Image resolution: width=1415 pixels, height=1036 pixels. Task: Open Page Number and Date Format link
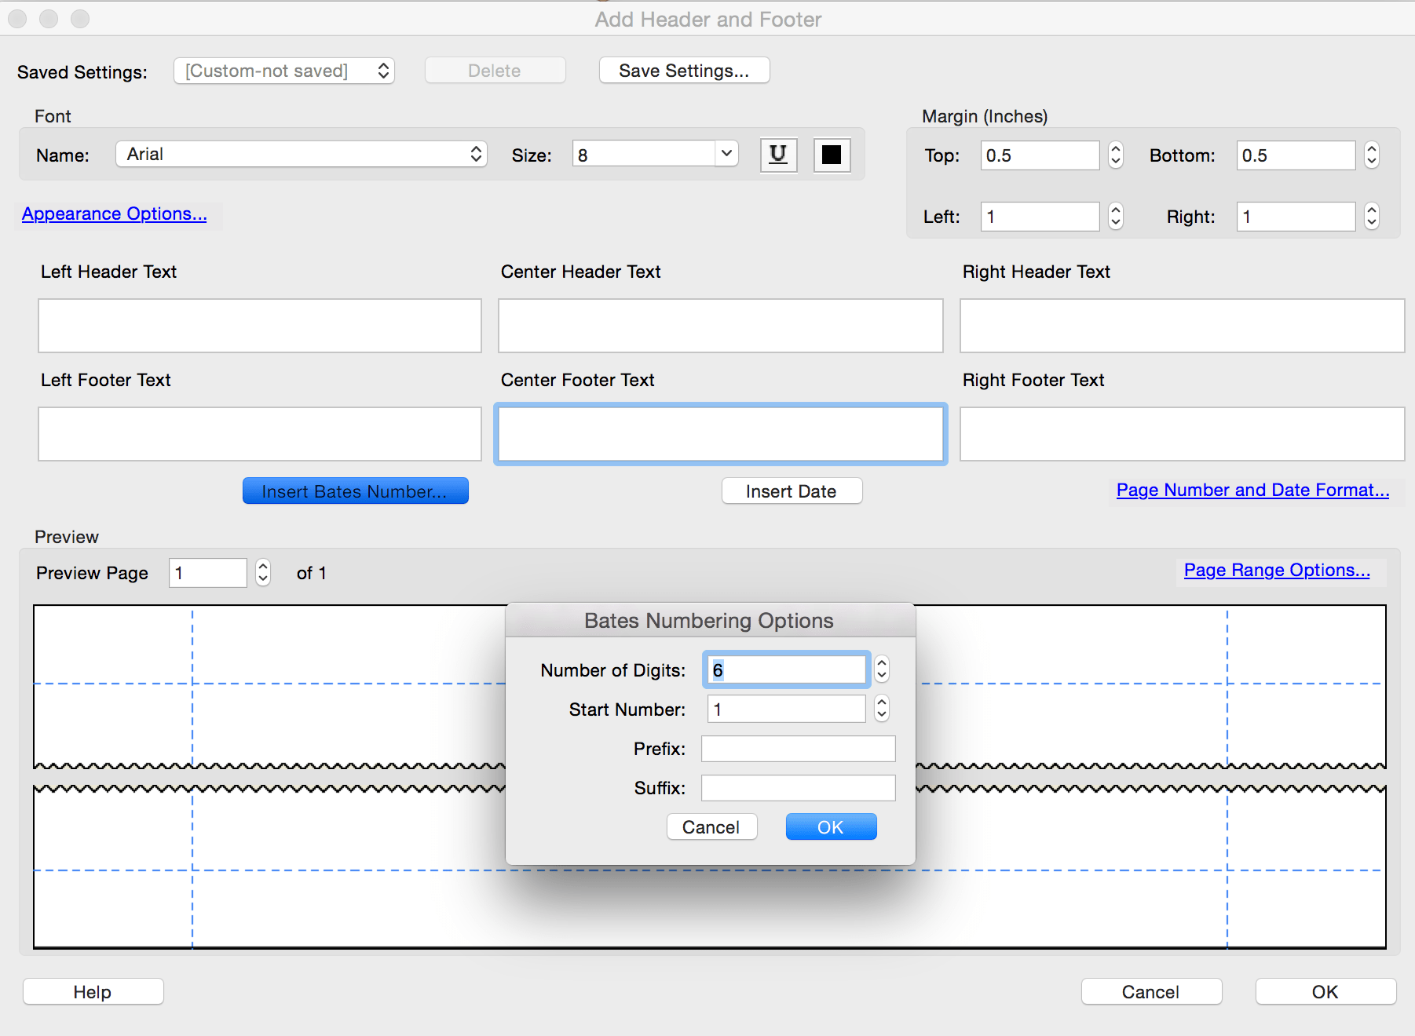pos(1252,491)
